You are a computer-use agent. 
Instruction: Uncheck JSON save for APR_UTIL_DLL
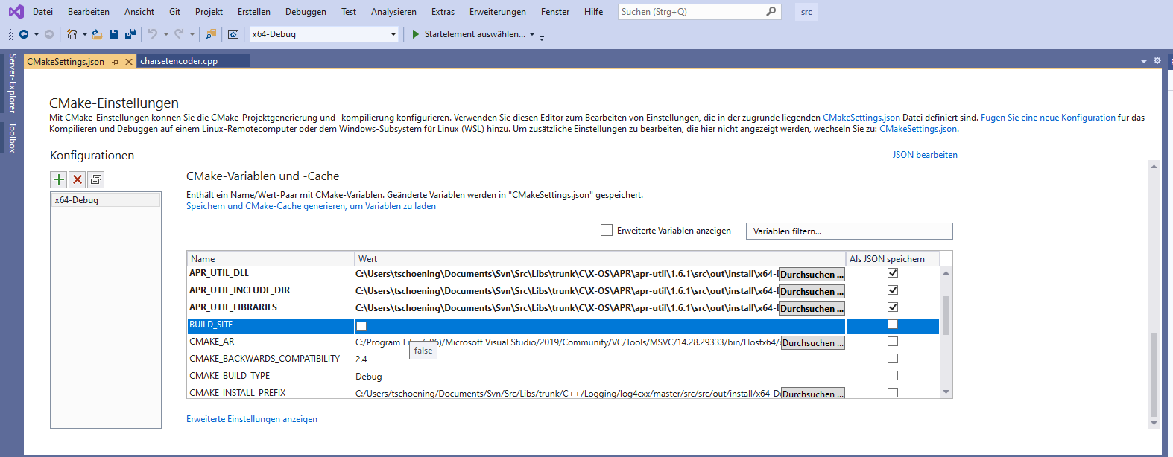(x=893, y=273)
